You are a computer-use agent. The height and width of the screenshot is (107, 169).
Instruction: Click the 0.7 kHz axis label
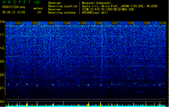point(2,88)
